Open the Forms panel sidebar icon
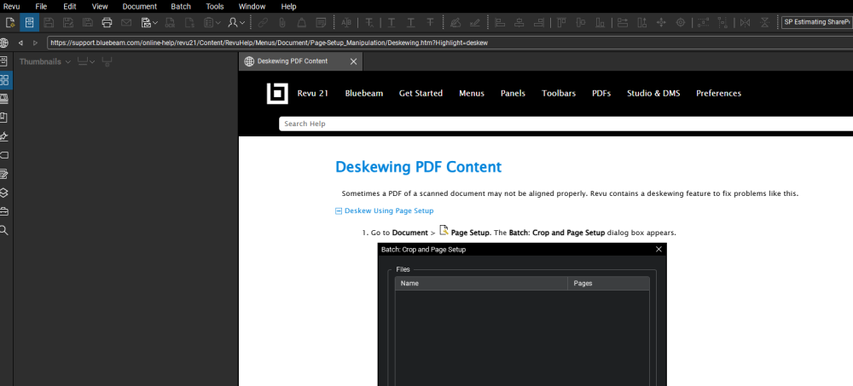853x386 pixels. [x=4, y=174]
